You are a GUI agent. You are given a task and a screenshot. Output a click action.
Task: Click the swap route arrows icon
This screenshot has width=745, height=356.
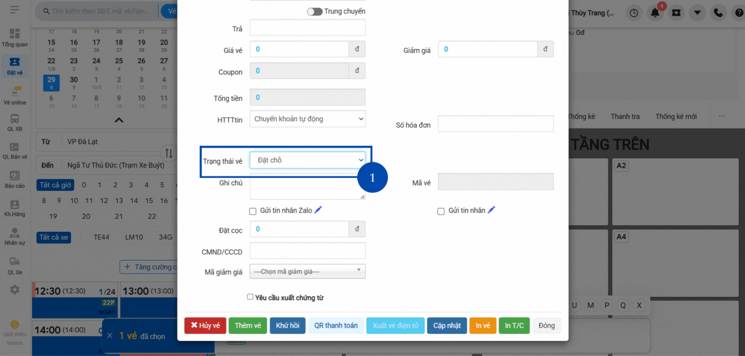coord(169,153)
